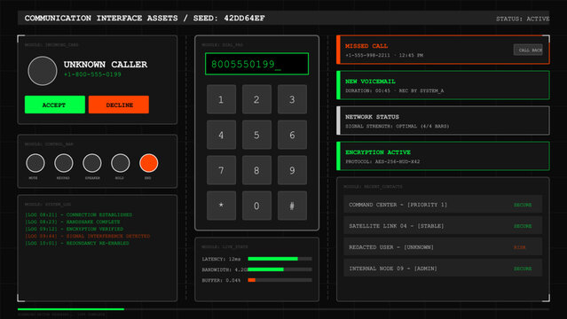Dial digit 2 on the keypad
The height and width of the screenshot is (319, 567).
coord(256,99)
